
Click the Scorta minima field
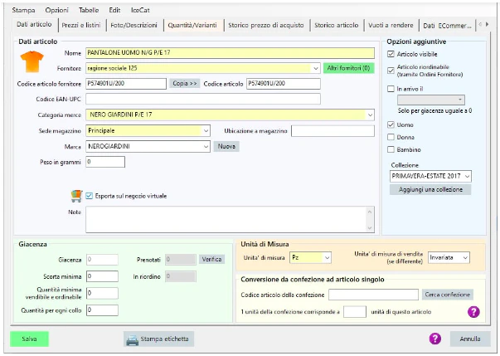click(102, 276)
